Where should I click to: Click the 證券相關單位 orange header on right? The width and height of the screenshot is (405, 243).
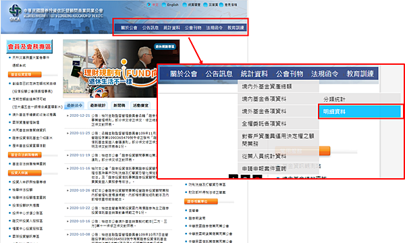point(201,201)
